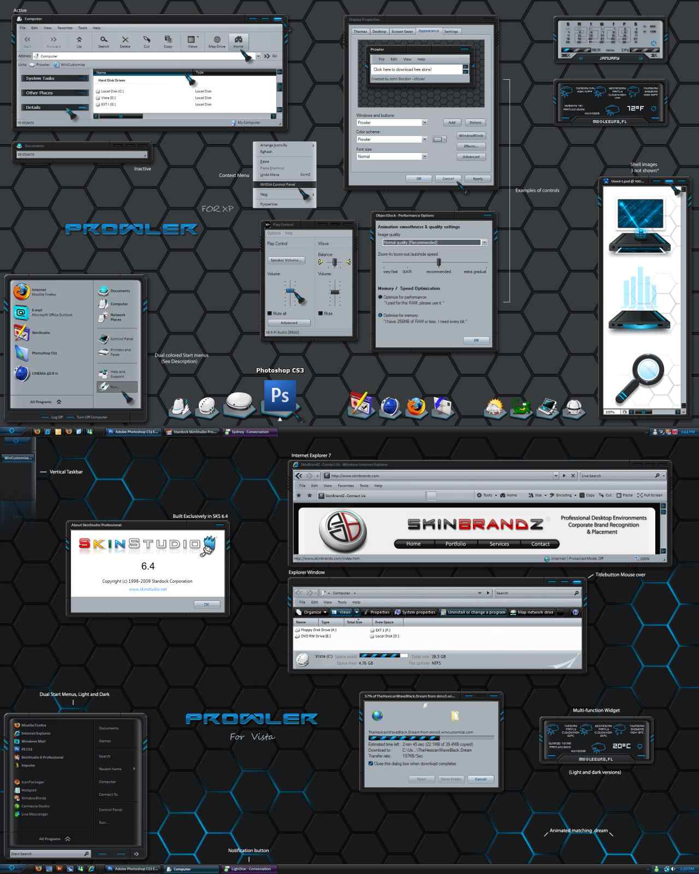
Task: Open Font size dropdown in Display Properties
Action: pyautogui.click(x=424, y=156)
